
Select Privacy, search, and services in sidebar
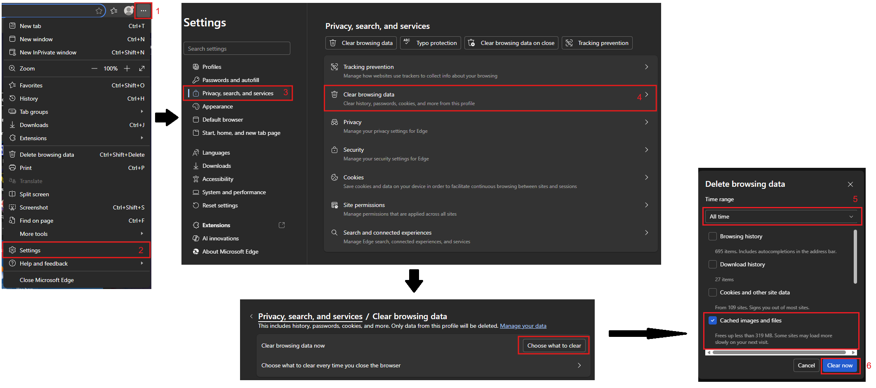(238, 93)
